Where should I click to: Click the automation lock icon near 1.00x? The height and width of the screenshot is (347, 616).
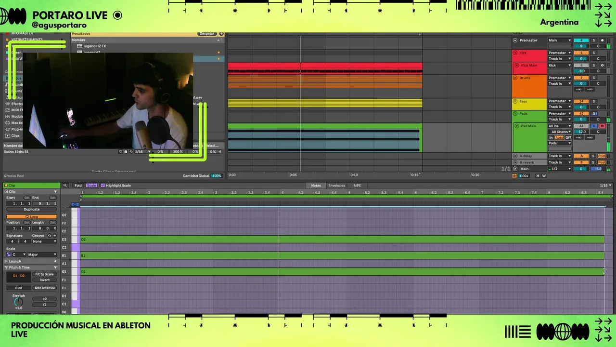click(514, 176)
